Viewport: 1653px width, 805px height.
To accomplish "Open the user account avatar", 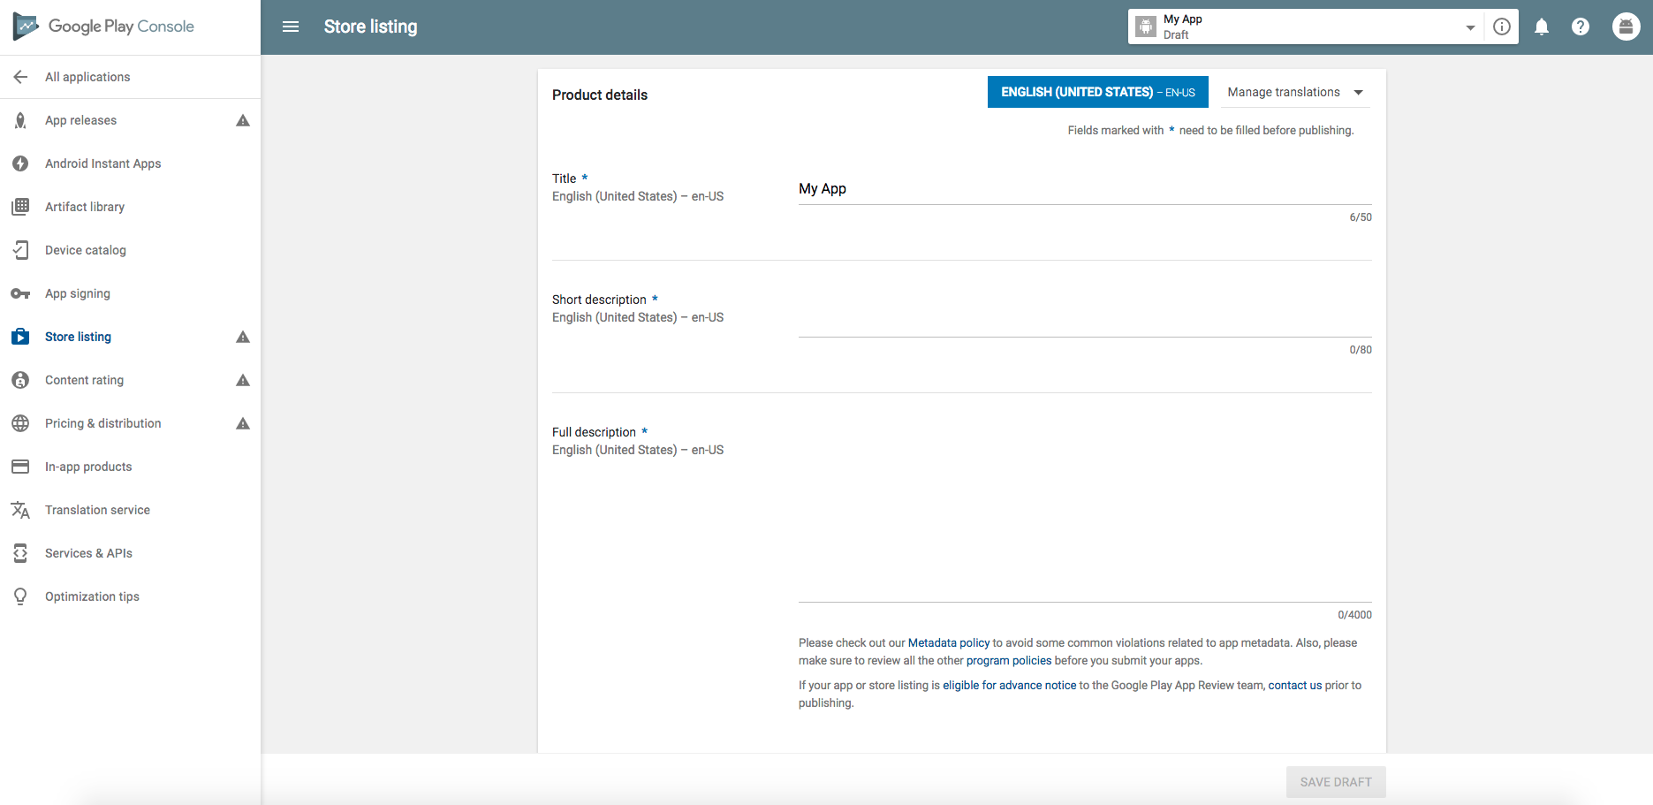I will click(x=1626, y=27).
